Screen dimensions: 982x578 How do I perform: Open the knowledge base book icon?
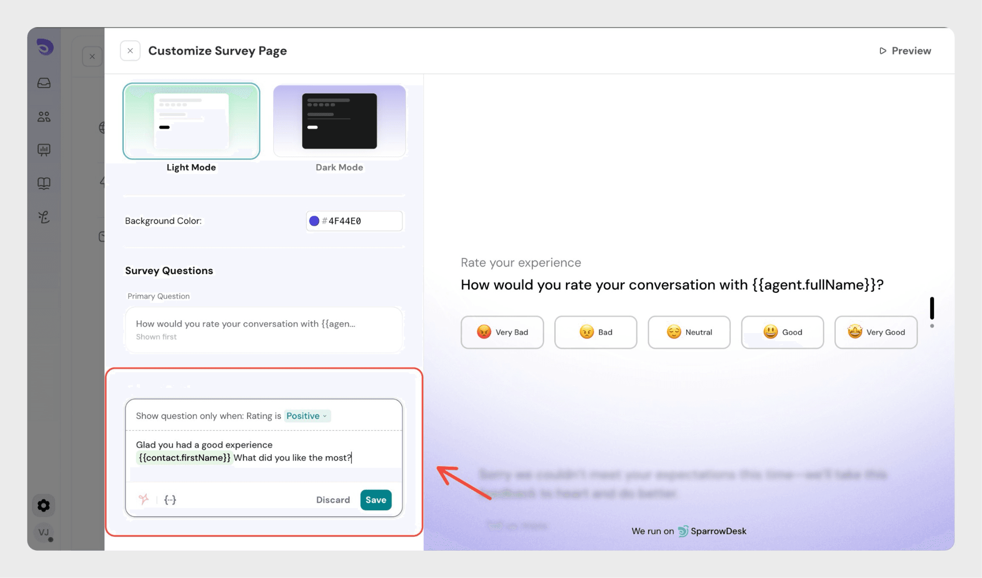pos(44,183)
